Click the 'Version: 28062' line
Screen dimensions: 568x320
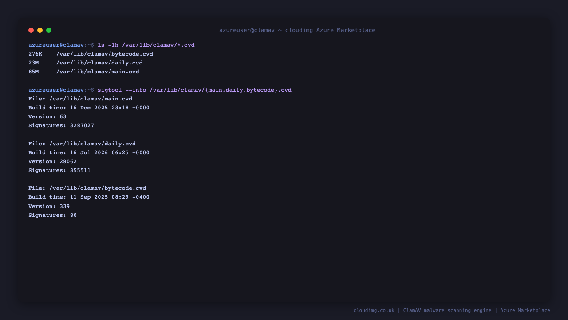(52, 161)
